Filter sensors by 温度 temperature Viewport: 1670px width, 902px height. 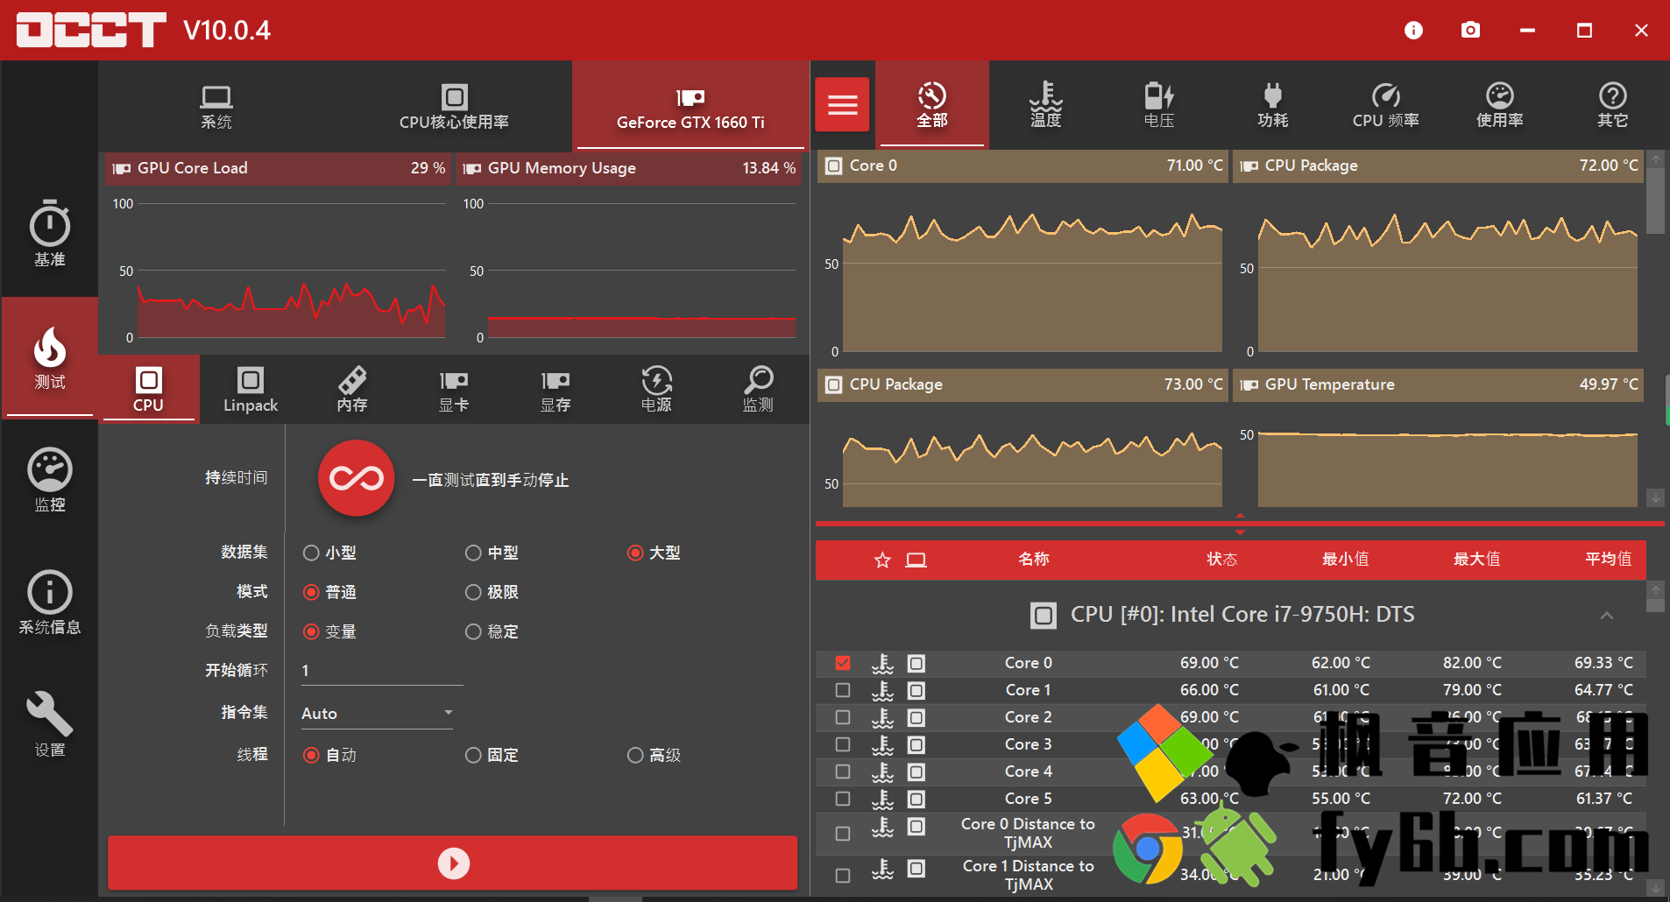coord(1045,105)
